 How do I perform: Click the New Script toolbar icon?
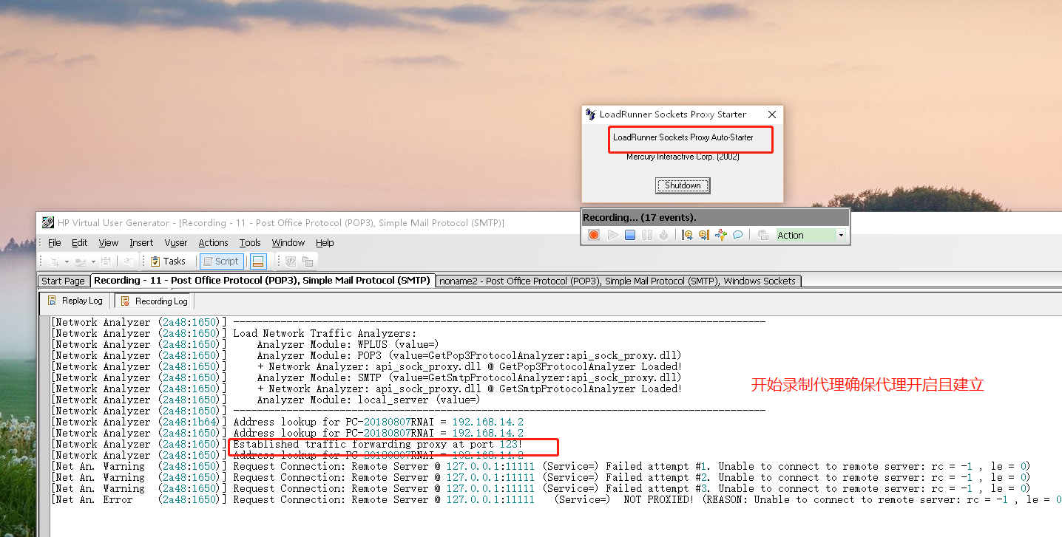click(x=54, y=261)
